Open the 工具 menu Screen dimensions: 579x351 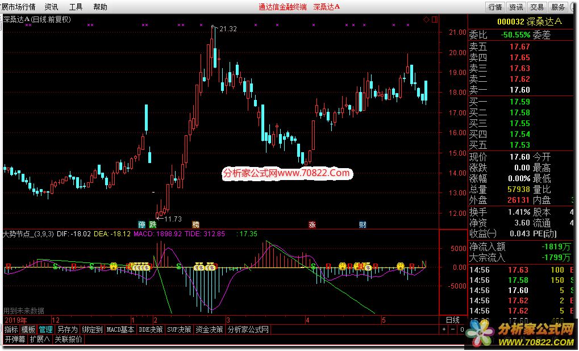[x=76, y=7]
